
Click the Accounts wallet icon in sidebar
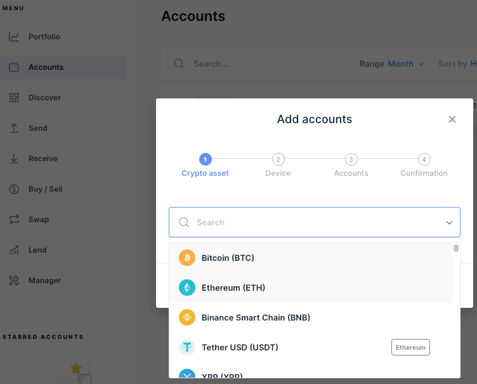click(14, 67)
